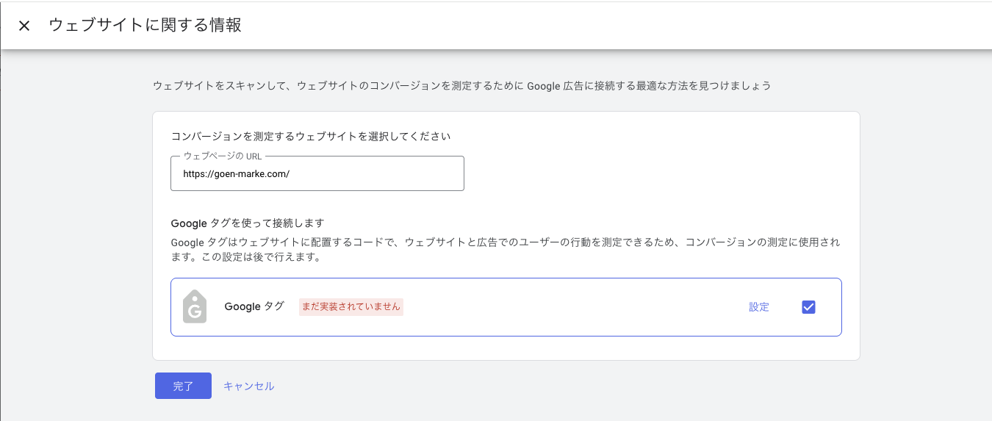Click the gray Google tag icon

click(x=195, y=307)
